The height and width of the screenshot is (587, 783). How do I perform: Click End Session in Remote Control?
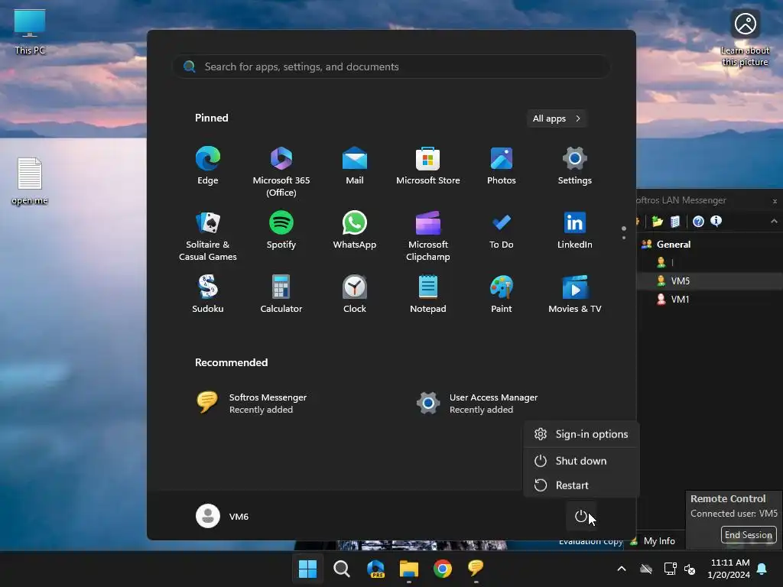tap(749, 534)
